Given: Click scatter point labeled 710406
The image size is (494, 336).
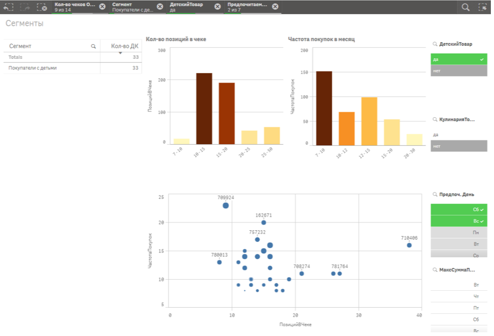Looking at the screenshot, I should click(x=409, y=245).
